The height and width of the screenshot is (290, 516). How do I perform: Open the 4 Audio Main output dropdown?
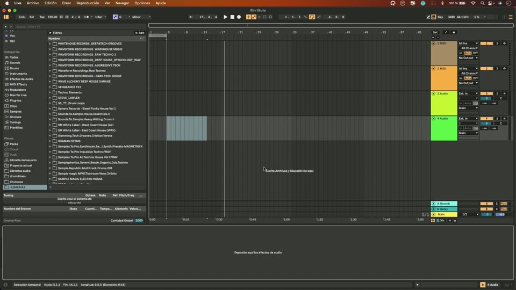pyautogui.click(x=468, y=133)
